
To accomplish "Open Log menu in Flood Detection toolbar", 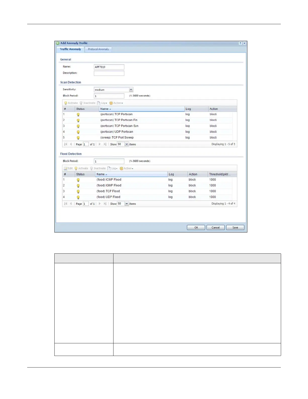I will click(x=112, y=169).
